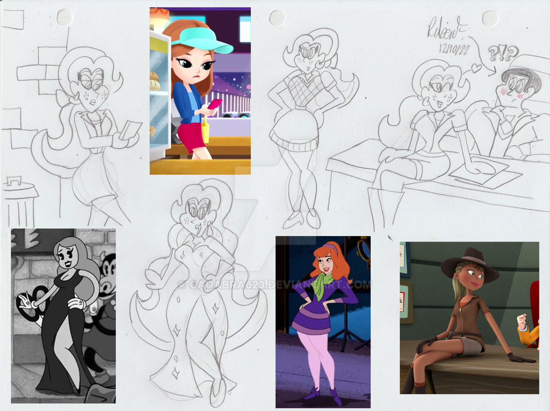Click the 3D cowgirl hat reference image
550x411 pixels.
469,318
